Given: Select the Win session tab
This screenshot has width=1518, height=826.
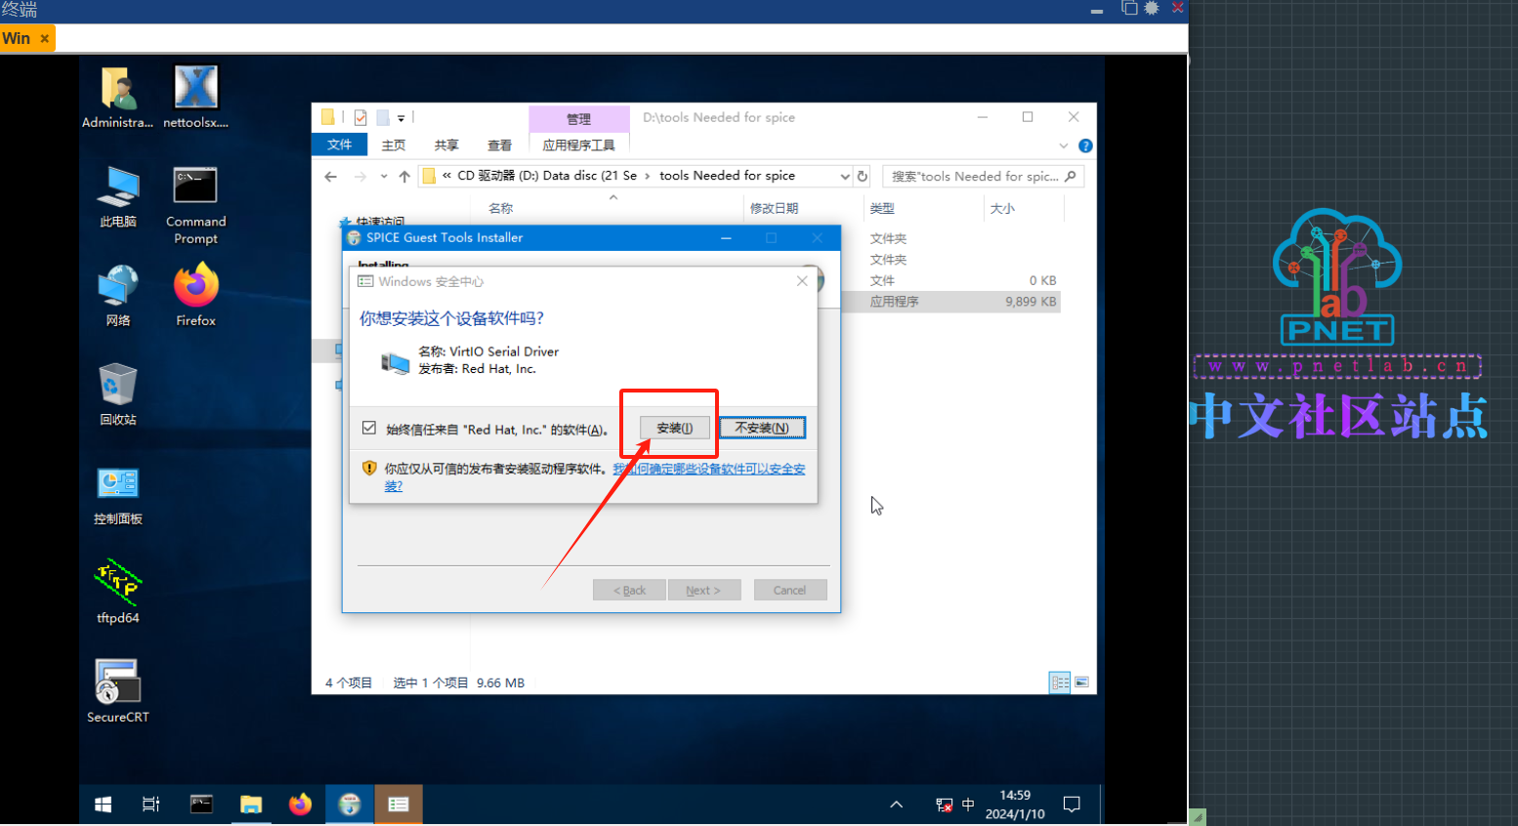Looking at the screenshot, I should click(x=17, y=38).
